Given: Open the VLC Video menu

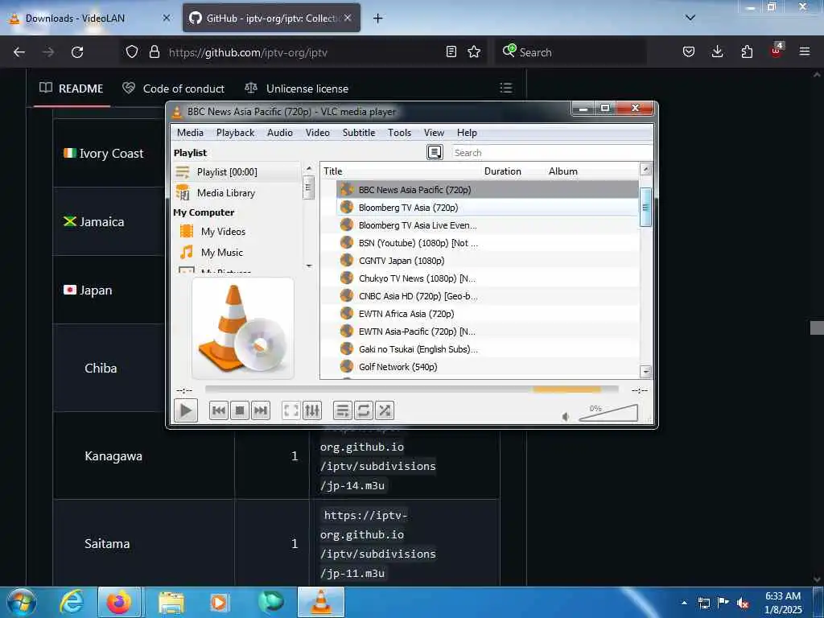Looking at the screenshot, I should (317, 133).
